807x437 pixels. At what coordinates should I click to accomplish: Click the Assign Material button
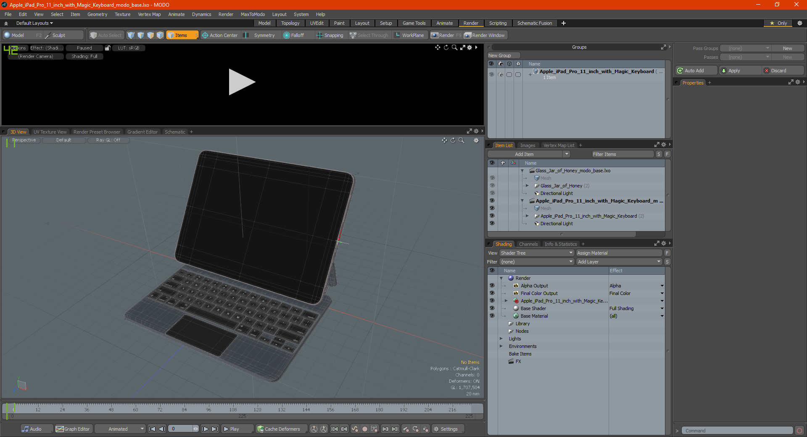click(x=619, y=253)
